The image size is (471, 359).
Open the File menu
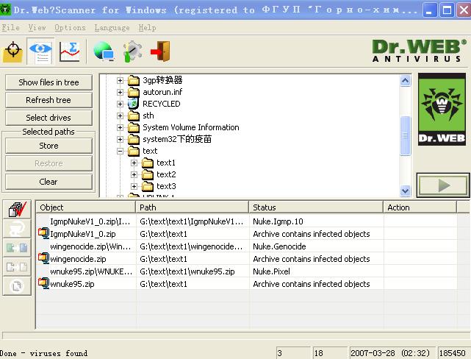coord(10,28)
